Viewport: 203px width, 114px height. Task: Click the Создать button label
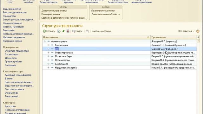[50, 31]
